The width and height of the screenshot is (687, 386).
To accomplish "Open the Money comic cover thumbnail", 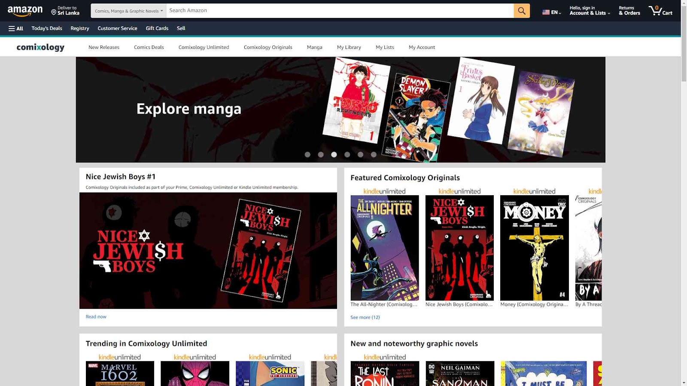I will (534, 247).
